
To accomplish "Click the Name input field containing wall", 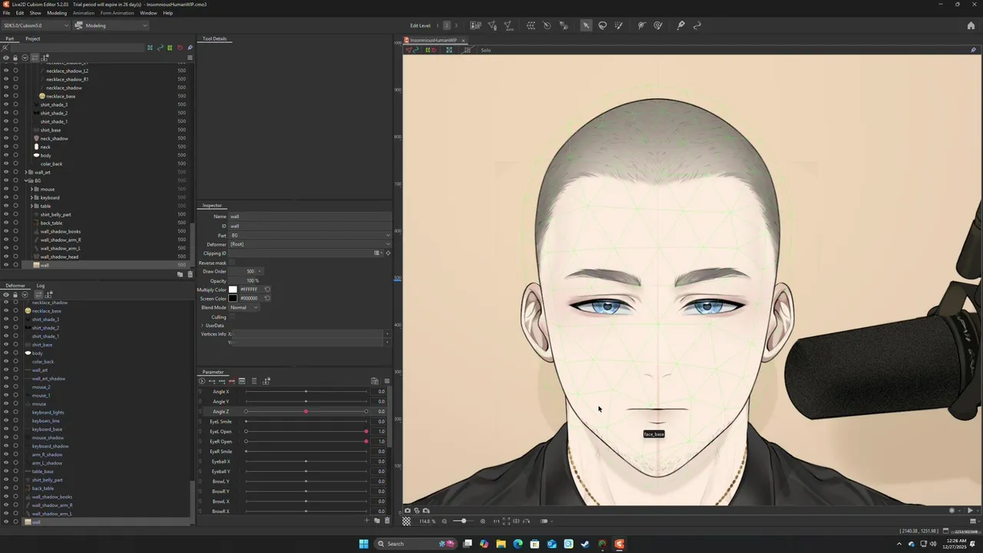I will point(310,217).
